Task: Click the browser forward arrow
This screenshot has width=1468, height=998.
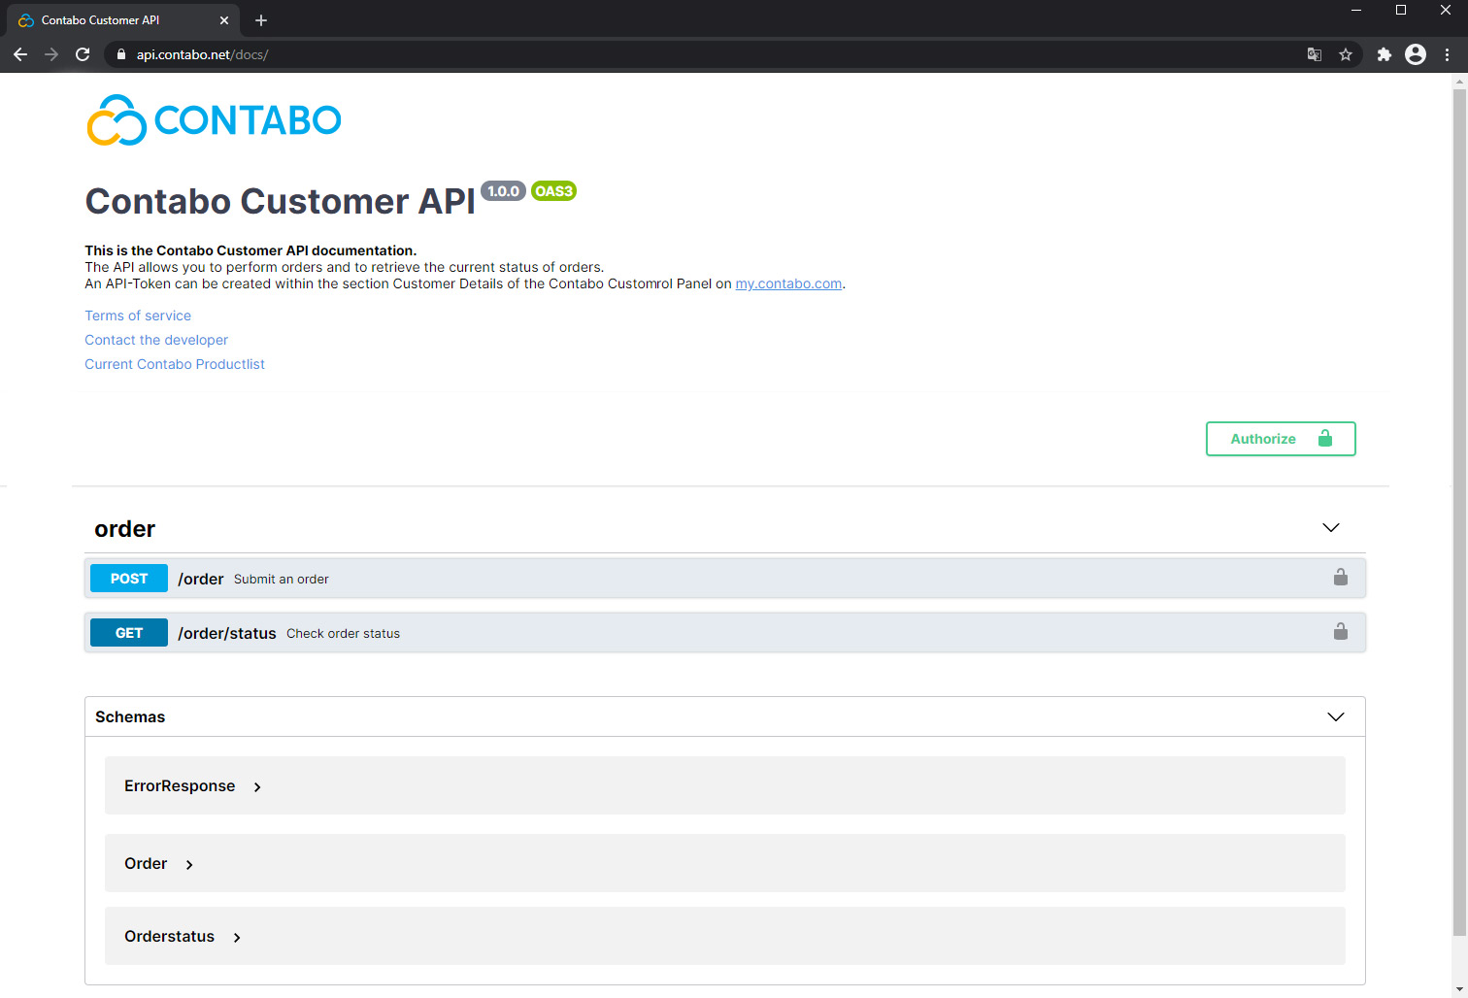Action: (51, 54)
